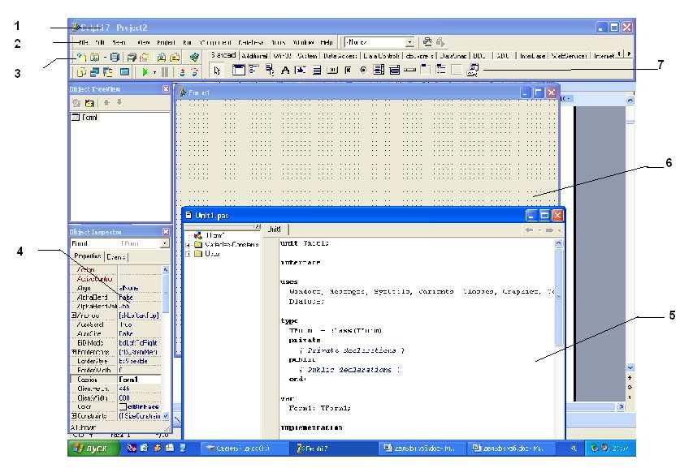
Task: Click the View Unit toolbar icon
Action: [81, 72]
